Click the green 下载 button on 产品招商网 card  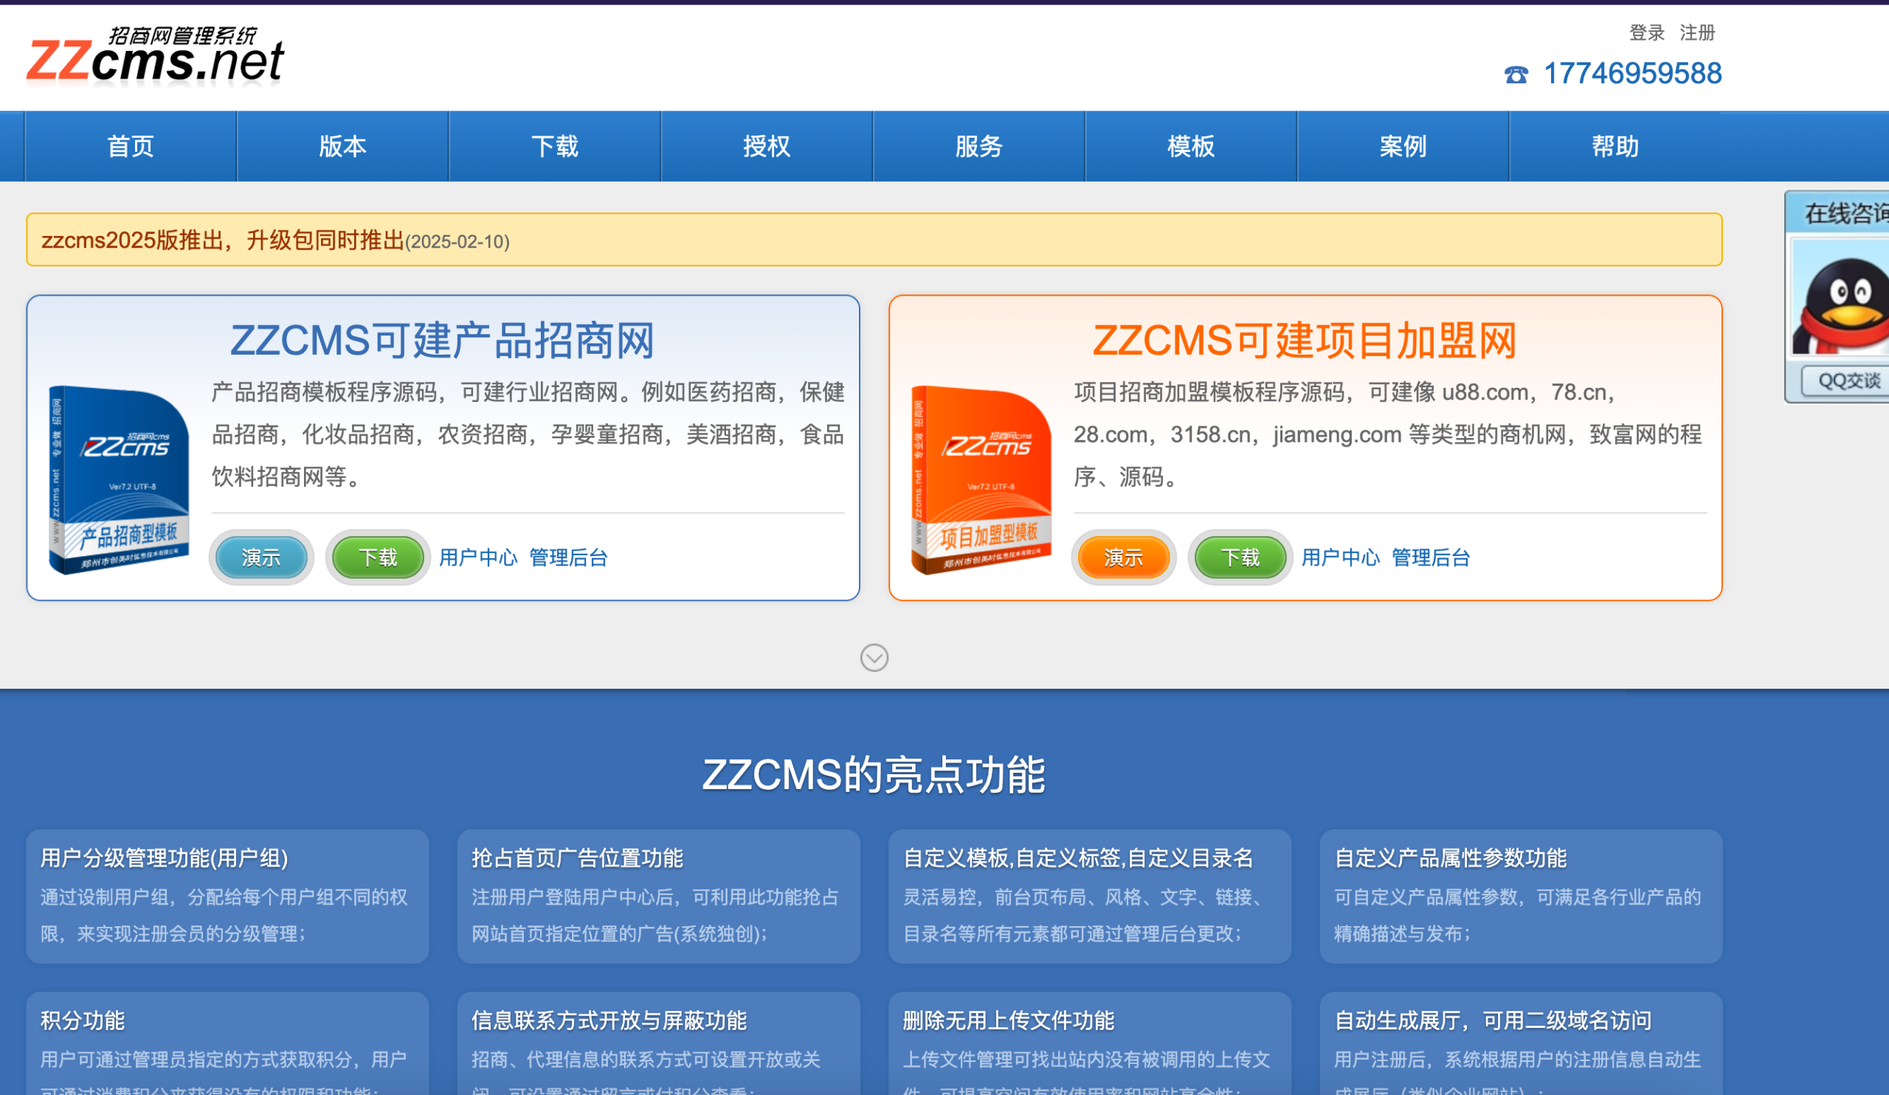click(377, 557)
